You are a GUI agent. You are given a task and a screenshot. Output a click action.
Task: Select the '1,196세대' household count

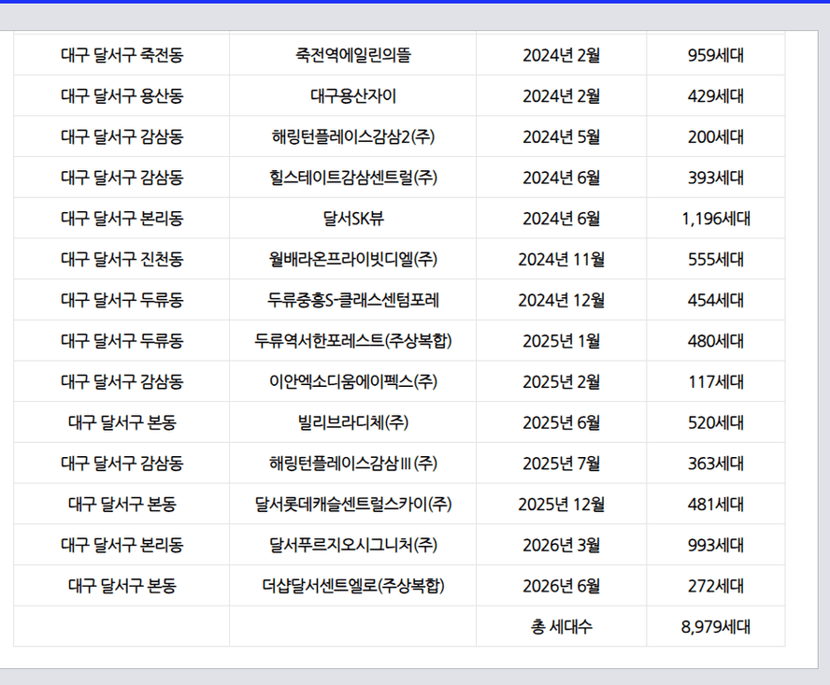[716, 218]
